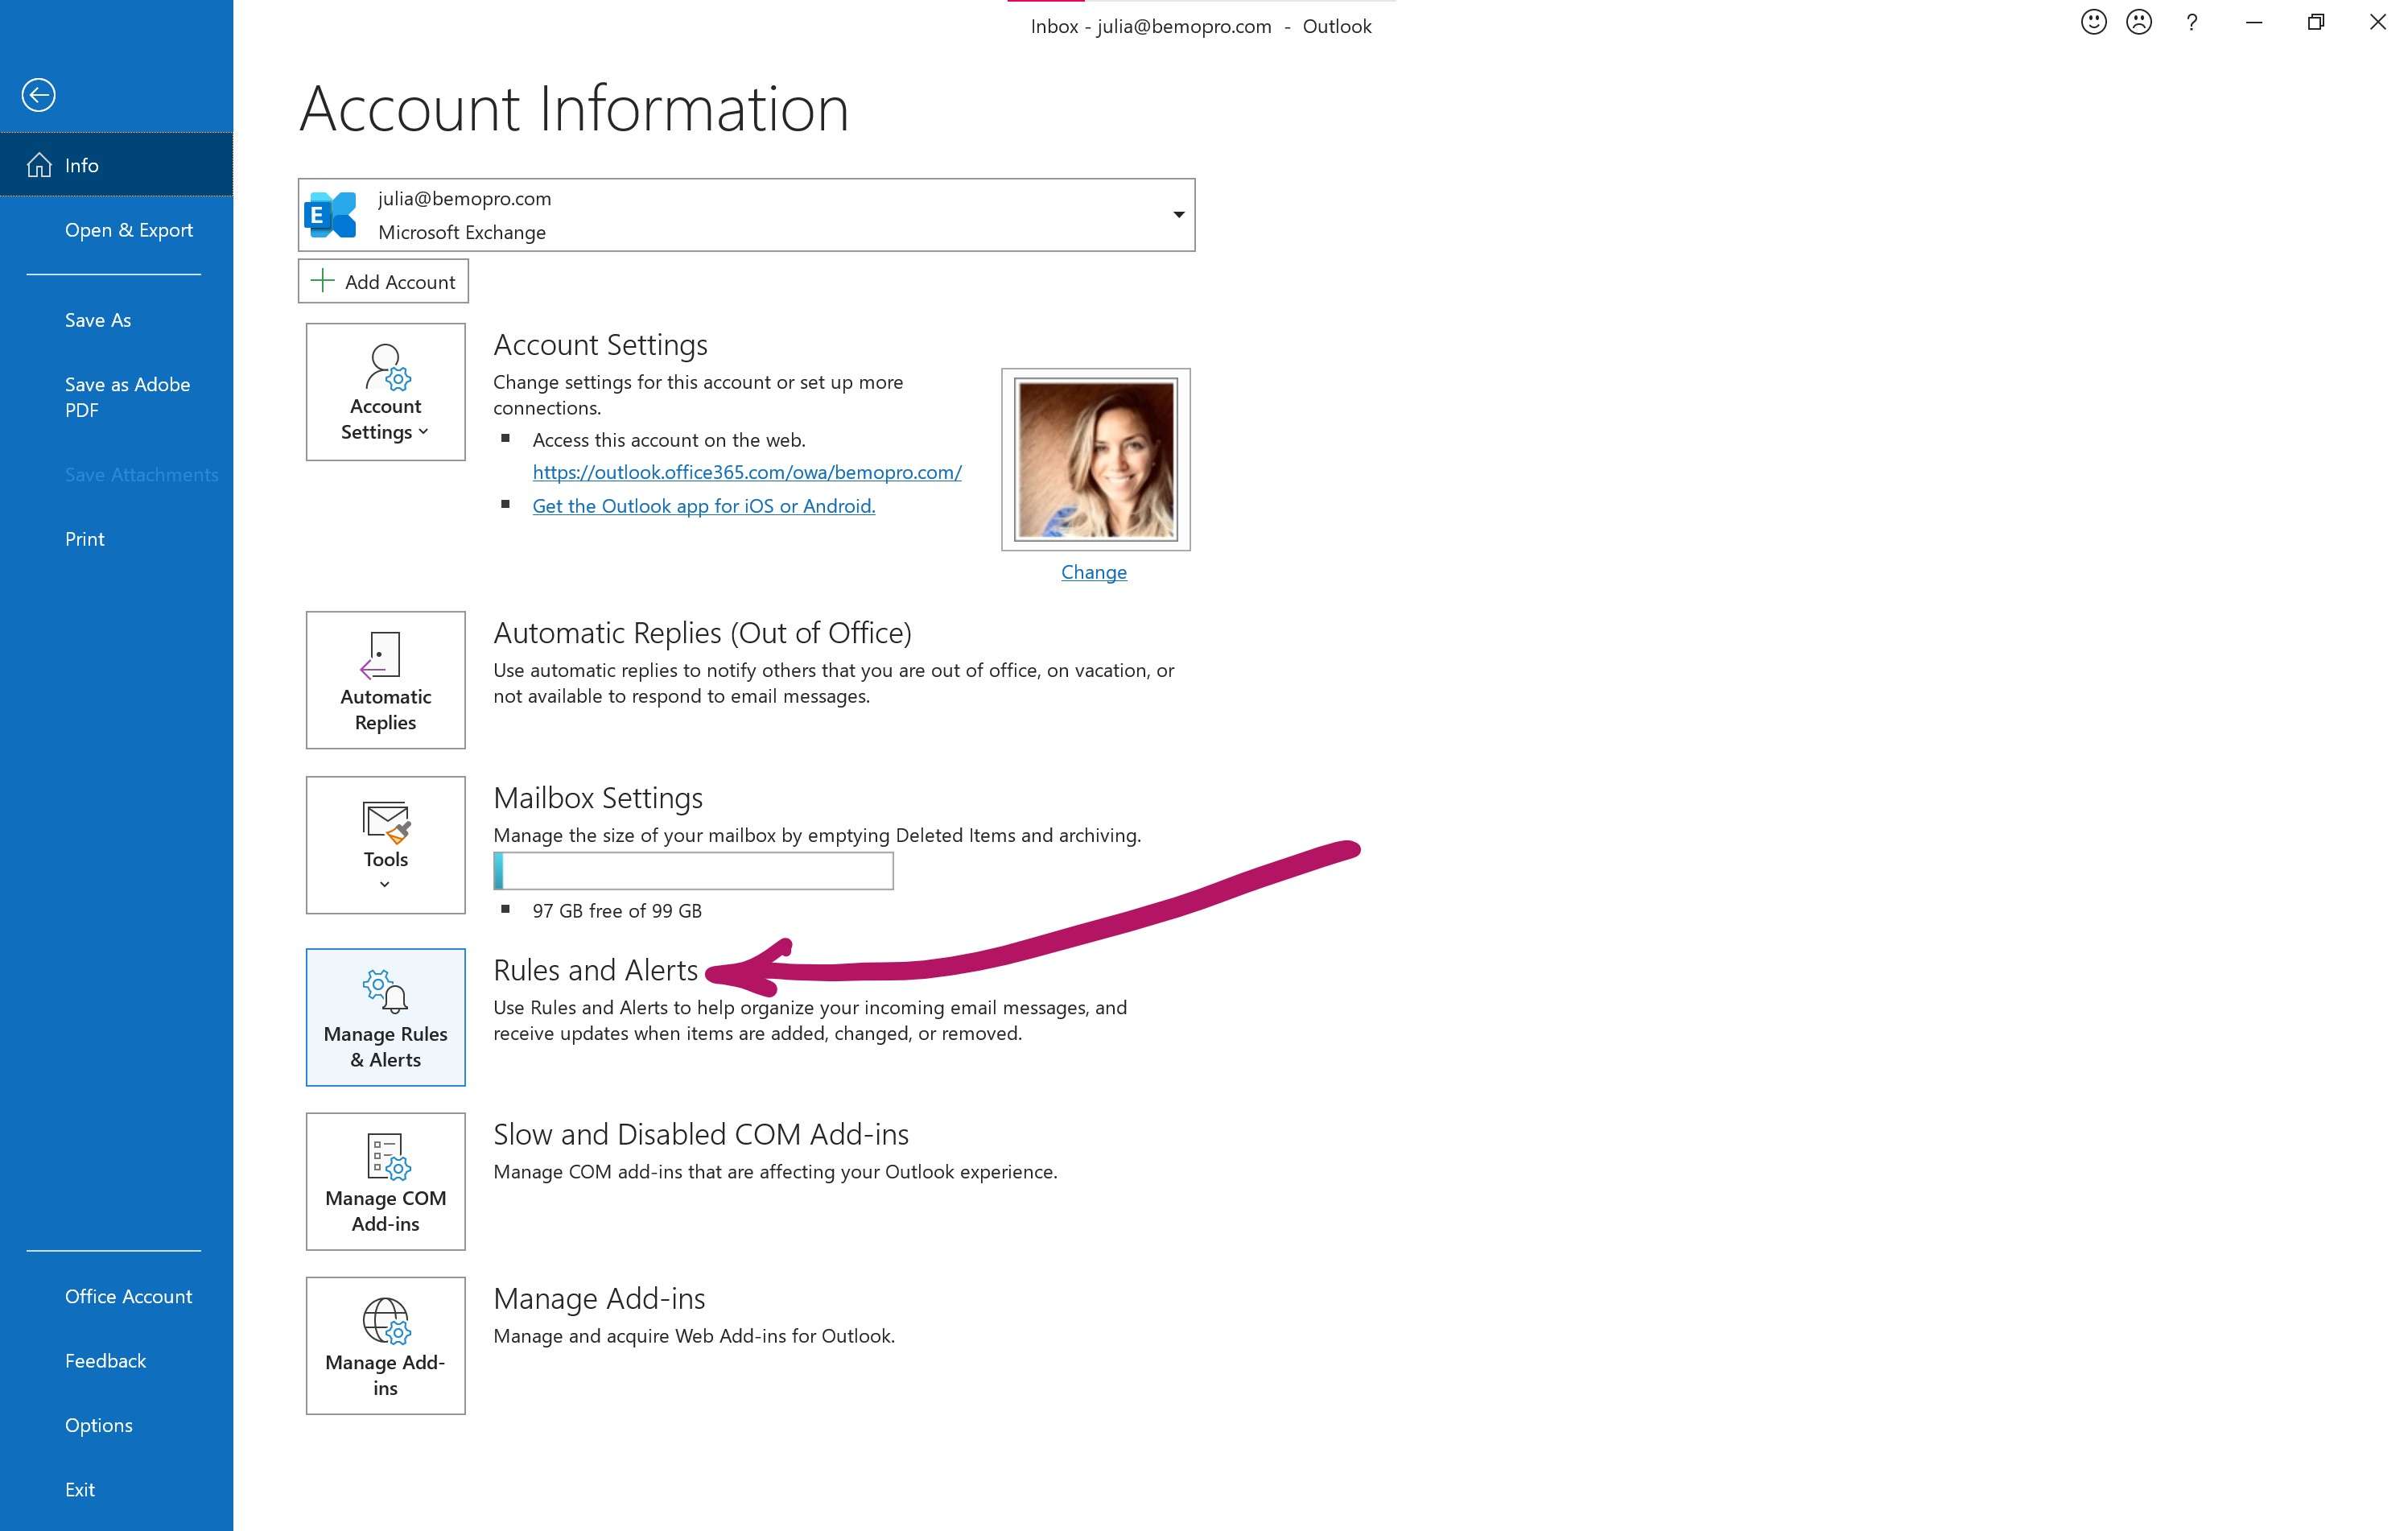
Task: Click the sad frown feedback icon
Action: [2139, 22]
